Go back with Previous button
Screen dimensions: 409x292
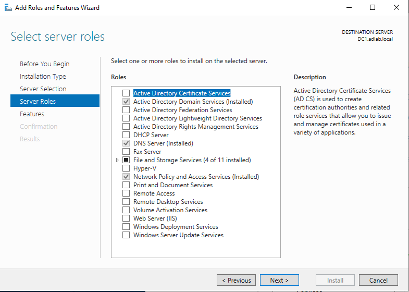pos(237,280)
